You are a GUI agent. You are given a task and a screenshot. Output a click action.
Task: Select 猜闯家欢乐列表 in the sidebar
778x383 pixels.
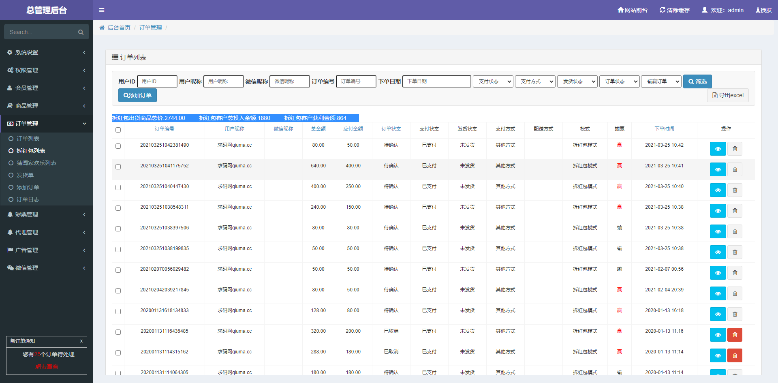pyautogui.click(x=36, y=163)
